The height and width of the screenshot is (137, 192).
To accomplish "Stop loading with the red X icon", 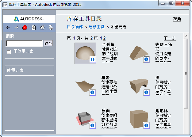I will [x=25, y=28].
